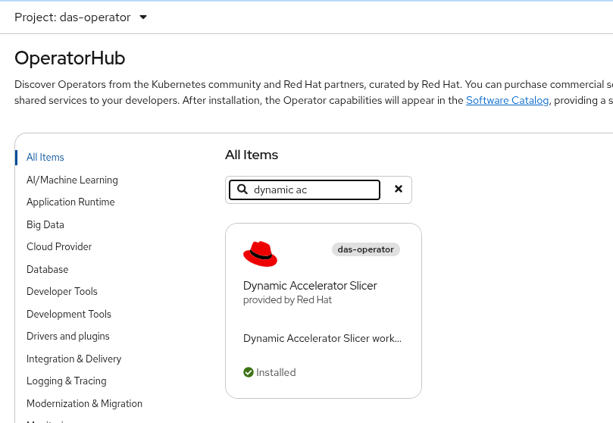613x423 pixels.
Task: Filter by AI/Machine Learning category
Action: pos(72,180)
